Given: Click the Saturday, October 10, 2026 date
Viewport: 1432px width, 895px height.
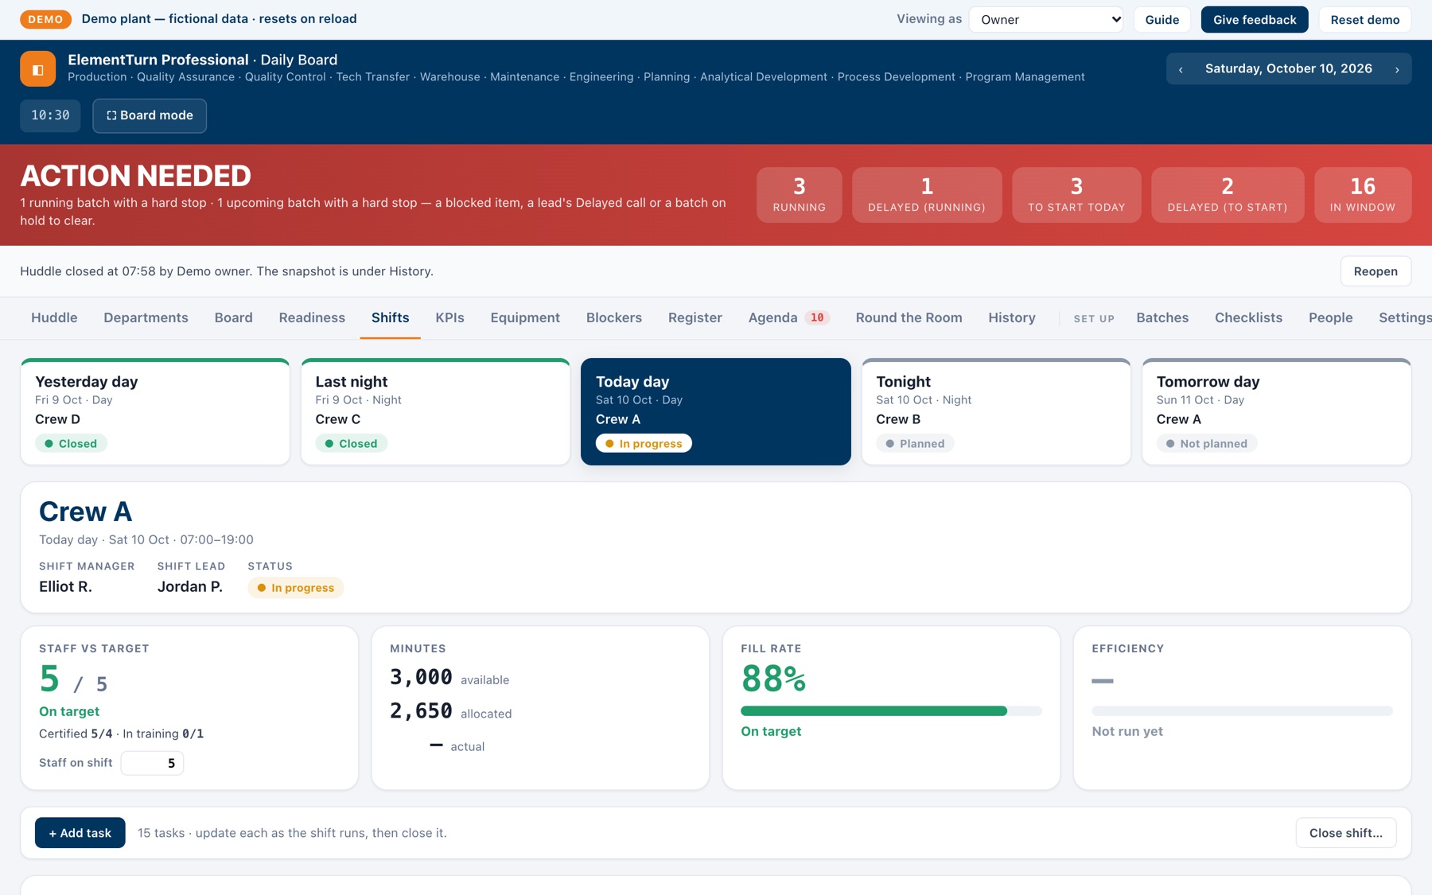Looking at the screenshot, I should [1288, 69].
